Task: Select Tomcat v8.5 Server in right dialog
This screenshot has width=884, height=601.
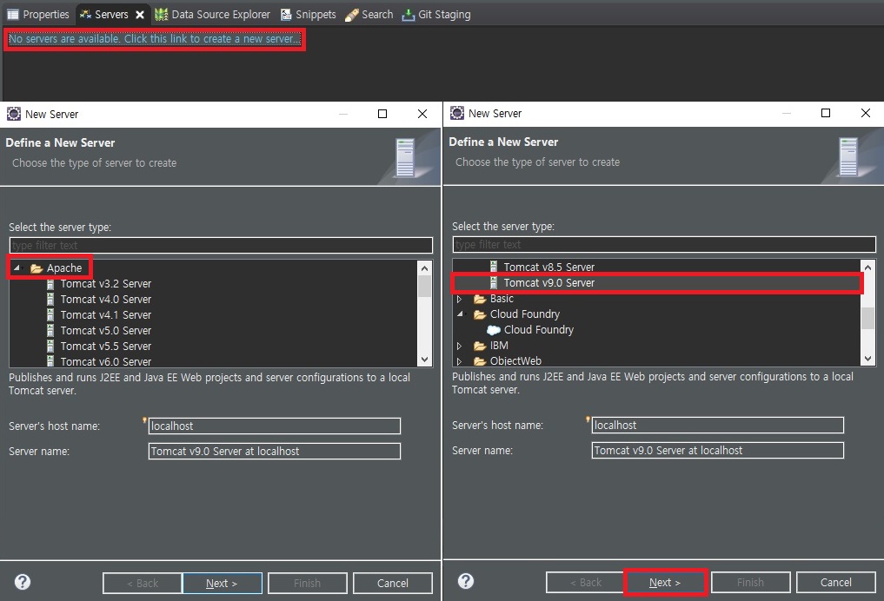Action: coord(548,267)
